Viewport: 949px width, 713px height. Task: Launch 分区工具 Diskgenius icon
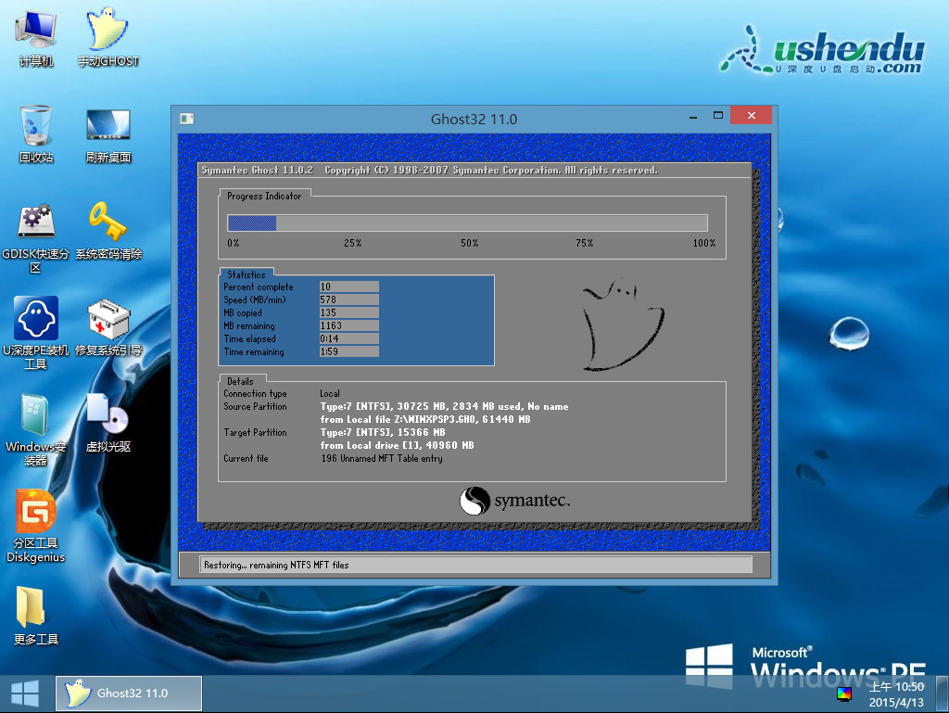[36, 527]
